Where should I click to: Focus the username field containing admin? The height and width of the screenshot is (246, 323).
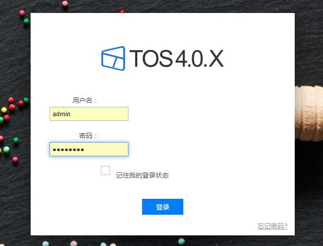[x=89, y=114]
